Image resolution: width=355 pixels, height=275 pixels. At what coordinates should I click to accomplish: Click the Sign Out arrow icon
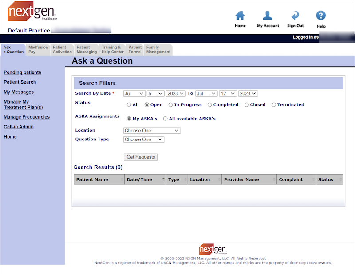(x=295, y=16)
